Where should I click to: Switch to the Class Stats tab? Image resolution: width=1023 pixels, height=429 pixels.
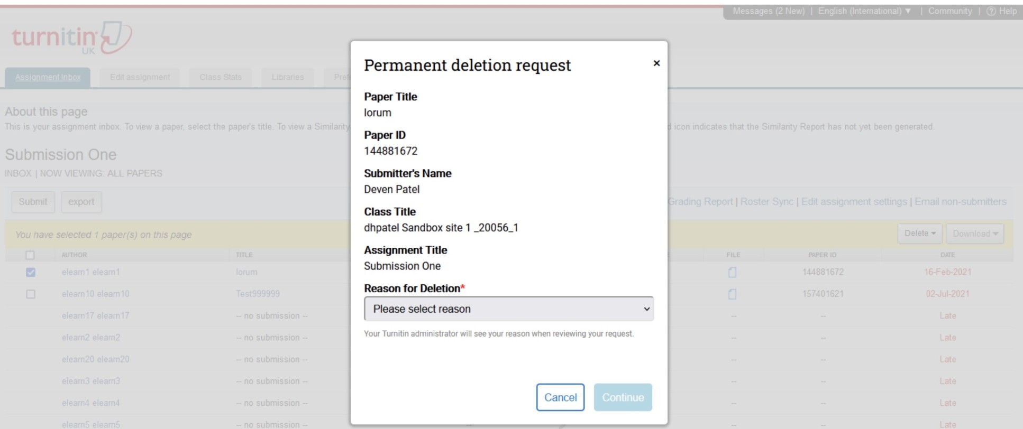point(221,77)
